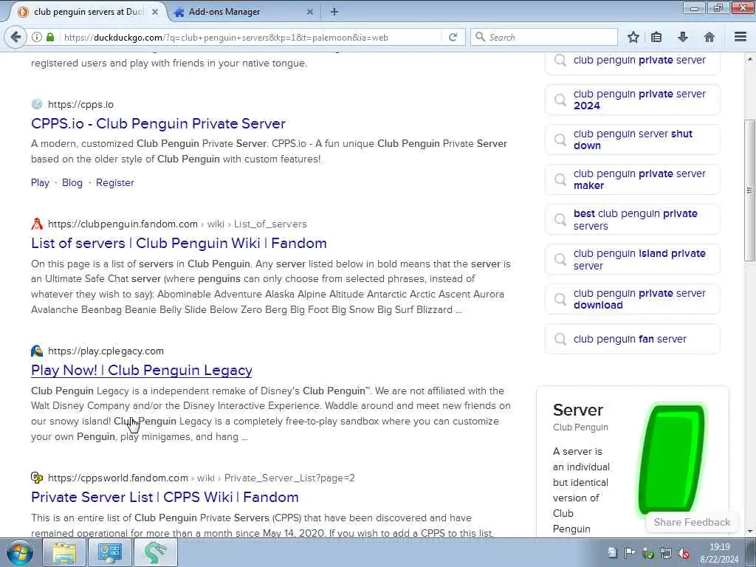
Task: Open the hamburger menu button
Action: 740,37
